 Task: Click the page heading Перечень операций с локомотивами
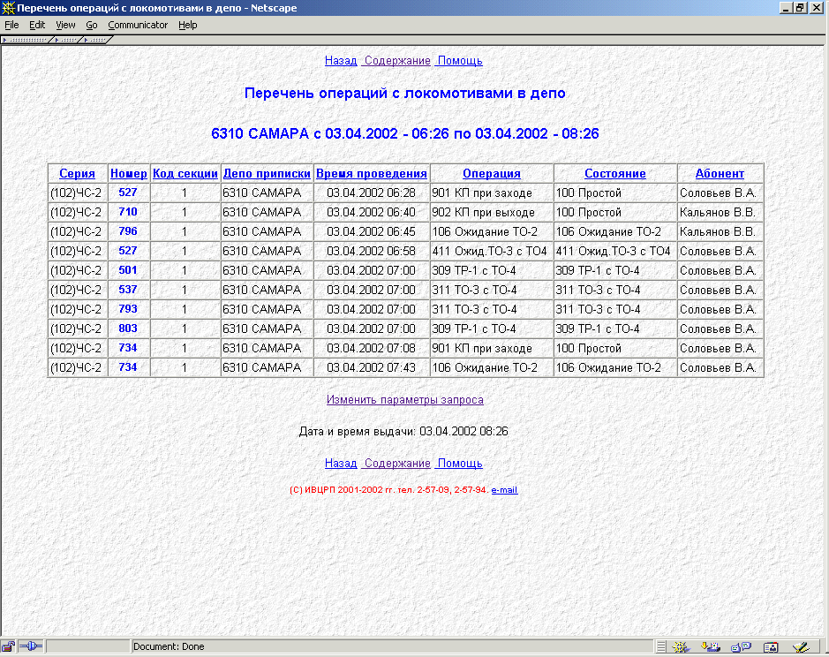405,93
